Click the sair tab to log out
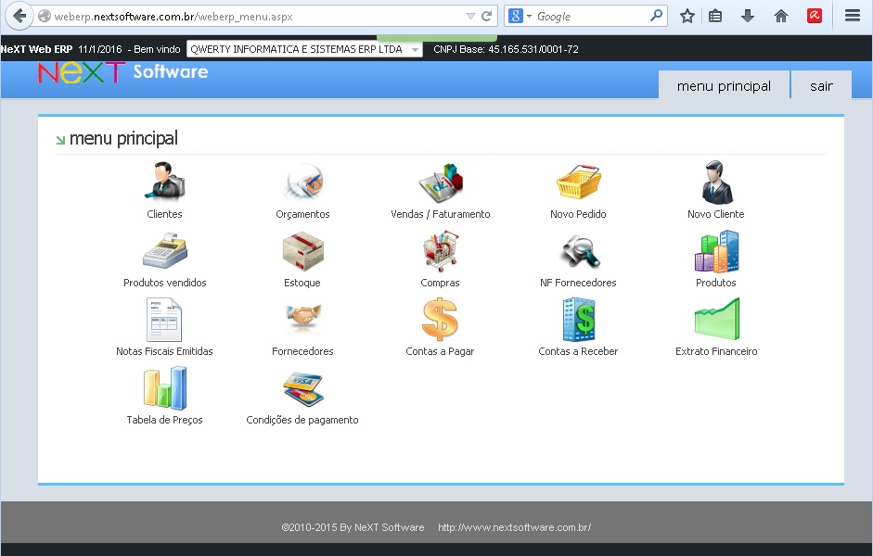 coord(821,85)
